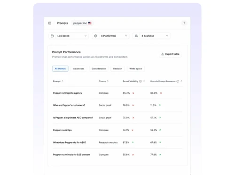Open the Pepper vs Graphite agency prompt
Image resolution: width=235 pixels, height=176 pixels.
[67, 93]
